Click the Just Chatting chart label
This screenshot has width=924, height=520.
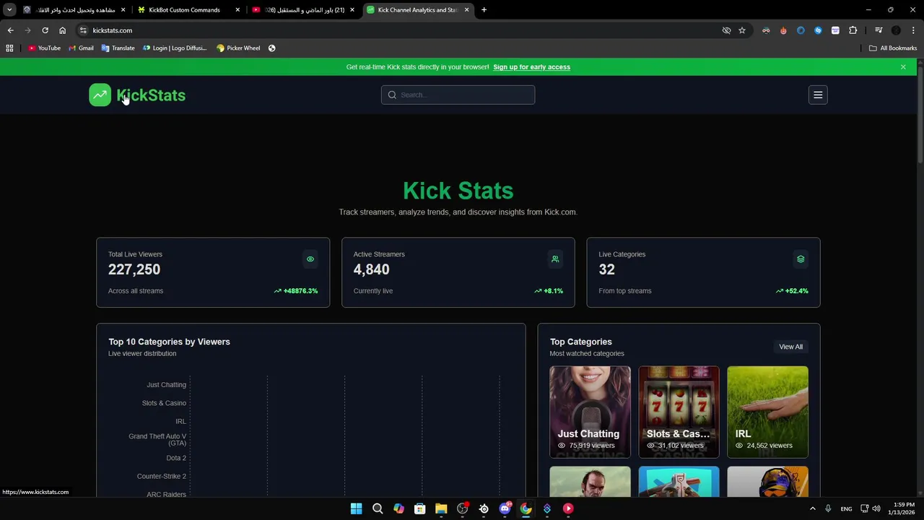[166, 385]
